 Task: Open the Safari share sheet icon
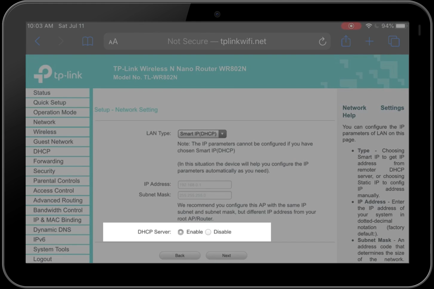(346, 41)
